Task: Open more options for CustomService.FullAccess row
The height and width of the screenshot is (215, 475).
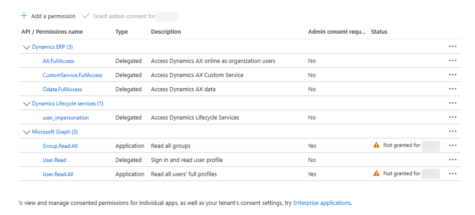Action: pos(453,75)
